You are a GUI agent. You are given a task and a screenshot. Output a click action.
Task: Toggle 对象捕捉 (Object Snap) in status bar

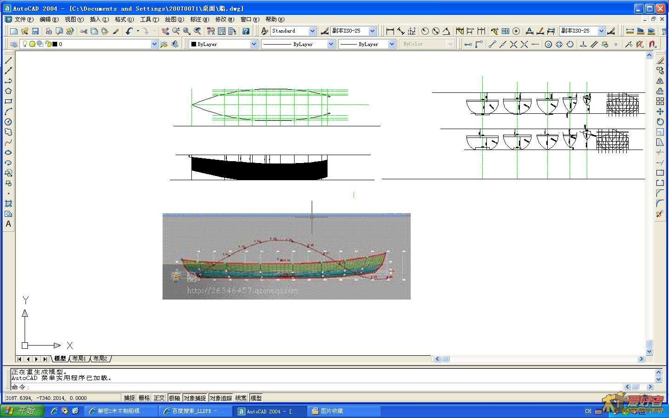(x=194, y=398)
